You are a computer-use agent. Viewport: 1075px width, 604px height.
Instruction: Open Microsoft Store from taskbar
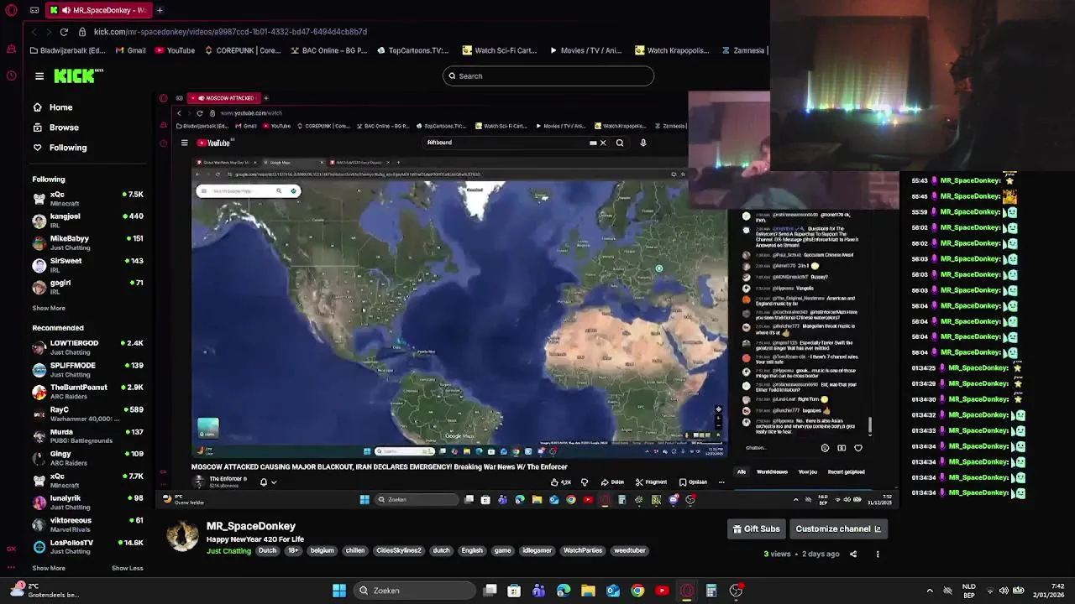514,591
